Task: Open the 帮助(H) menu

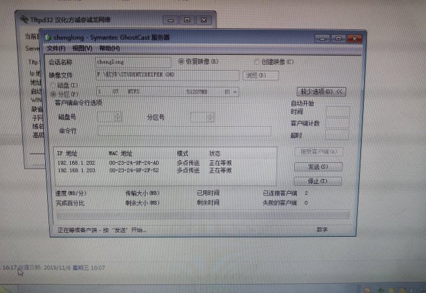Action: click(109, 48)
